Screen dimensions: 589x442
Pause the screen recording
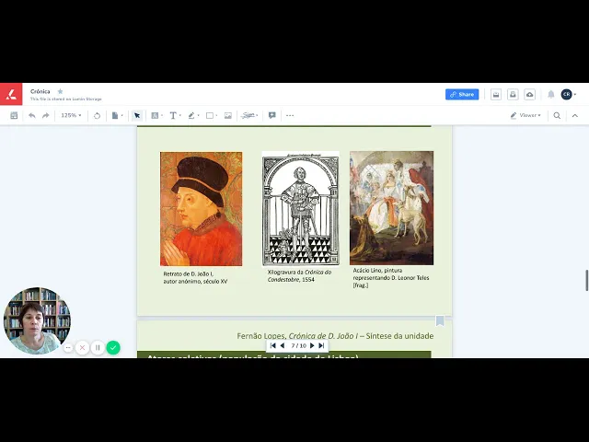[x=98, y=348]
